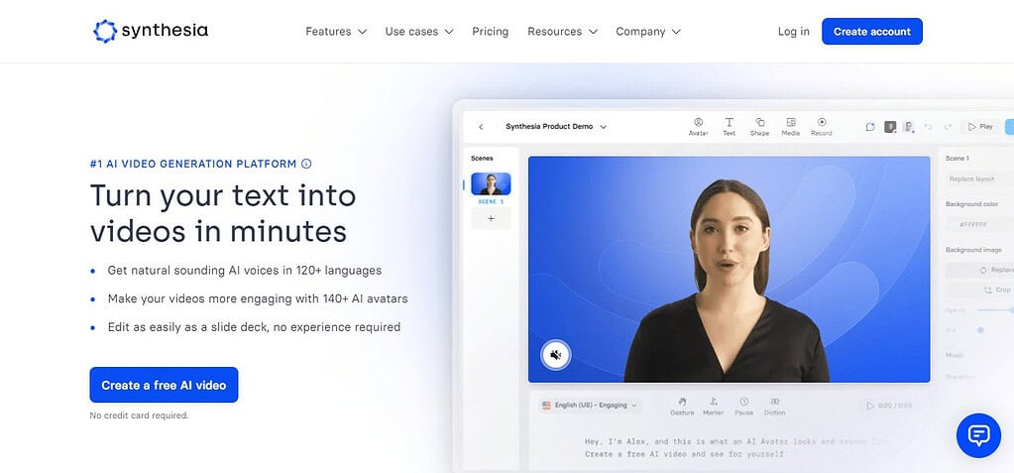
Task: Open the Features menu
Action: pyautogui.click(x=336, y=31)
